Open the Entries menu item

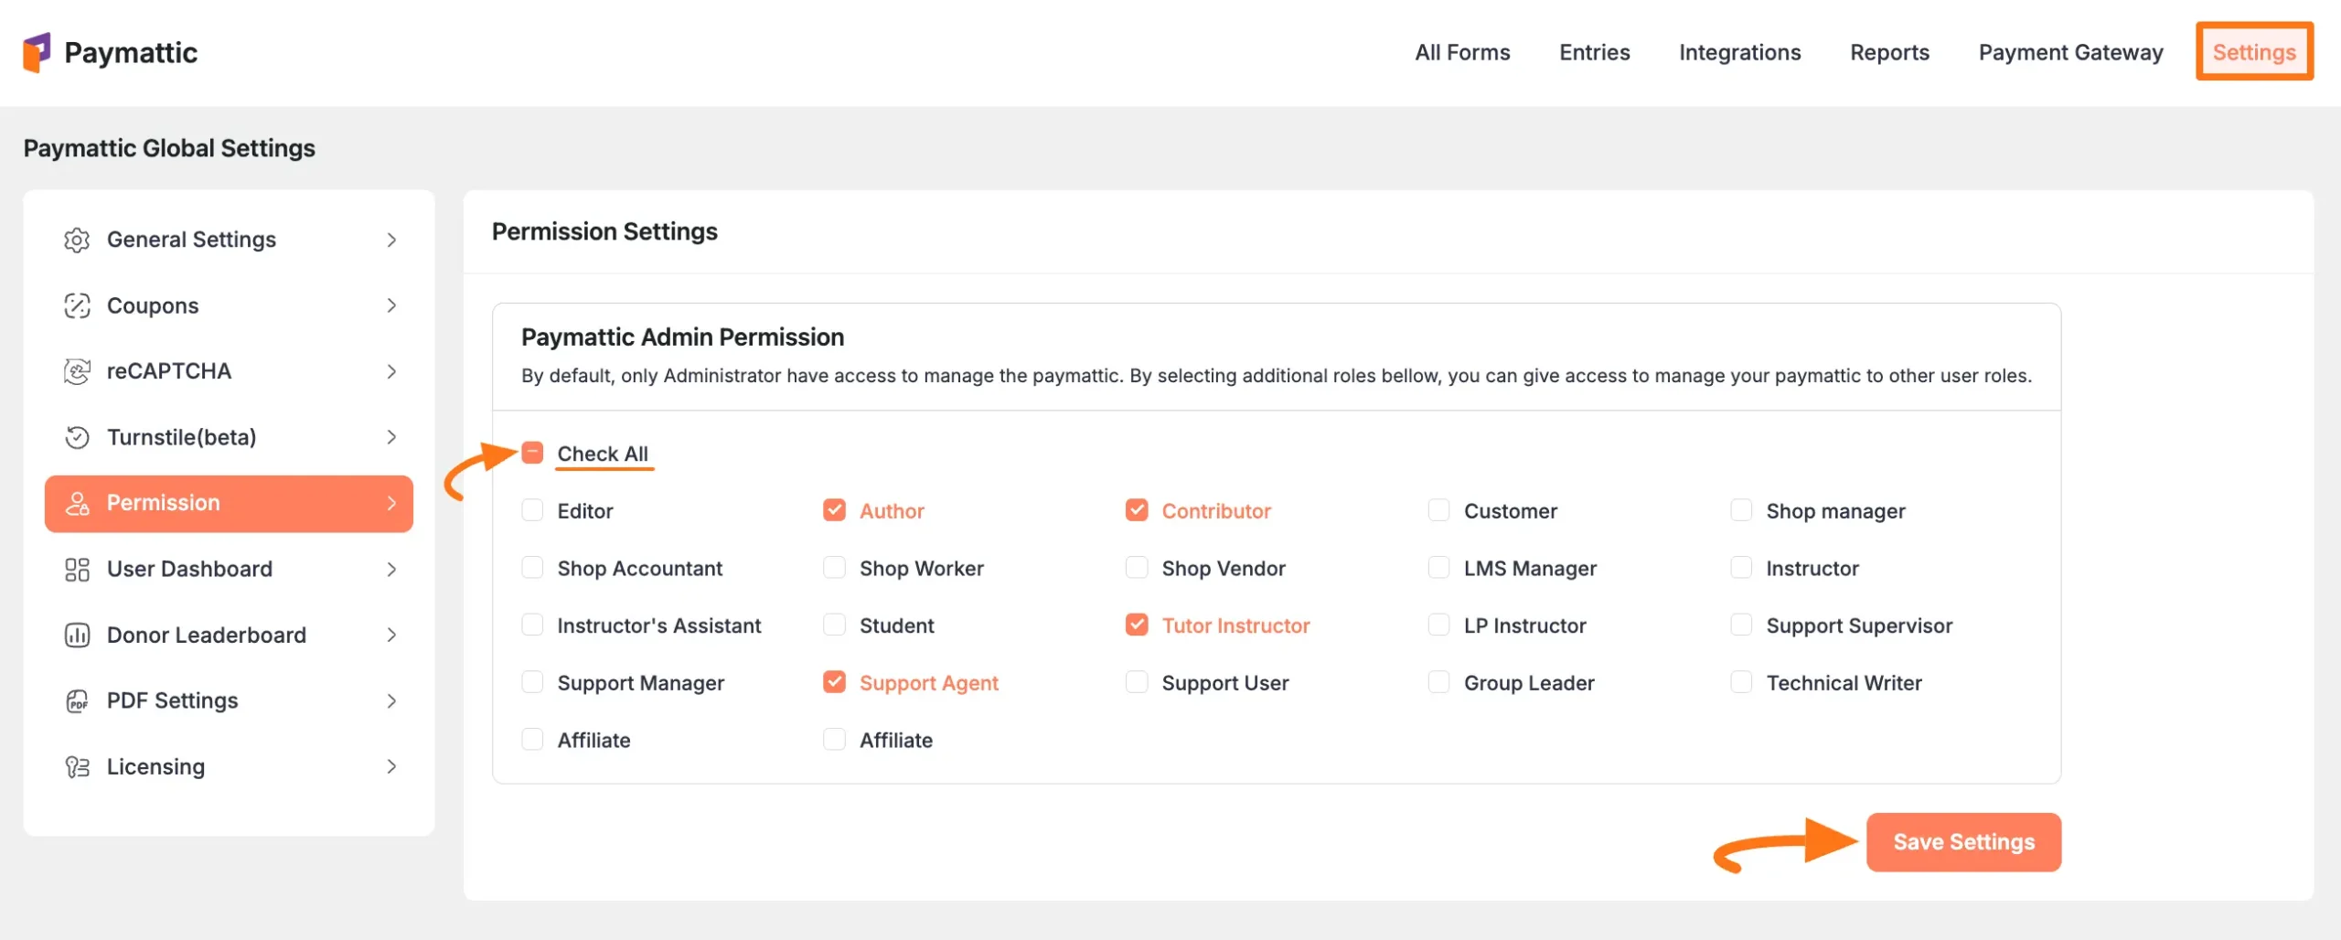pos(1593,52)
